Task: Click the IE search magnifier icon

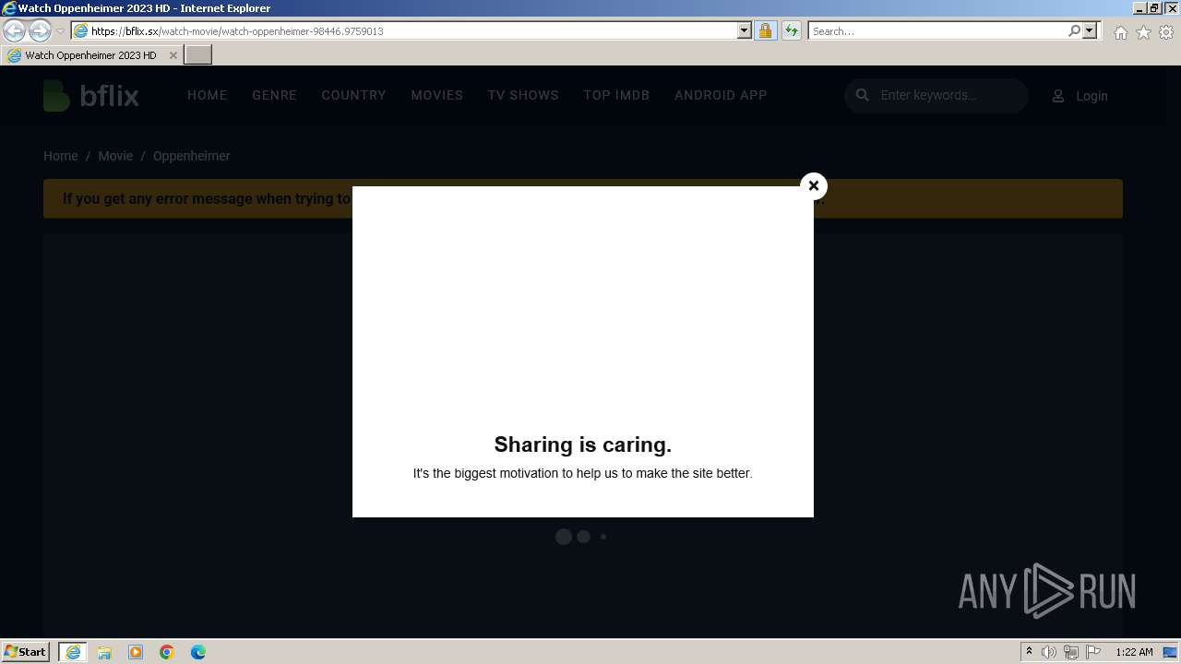Action: click(1074, 30)
